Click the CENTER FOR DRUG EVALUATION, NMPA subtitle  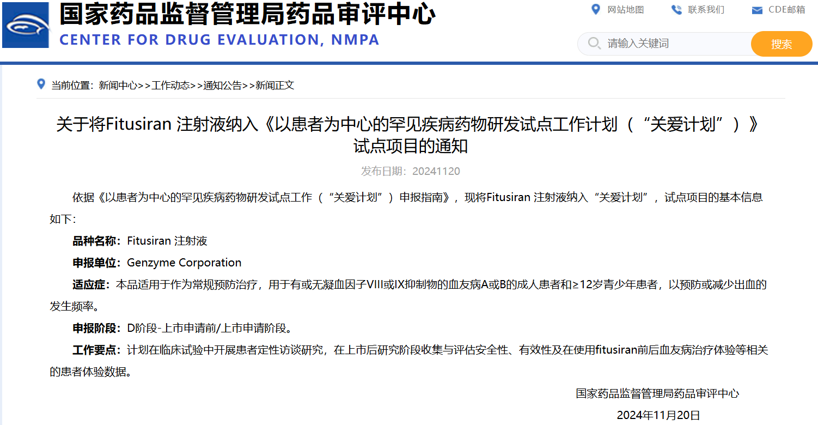[219, 40]
